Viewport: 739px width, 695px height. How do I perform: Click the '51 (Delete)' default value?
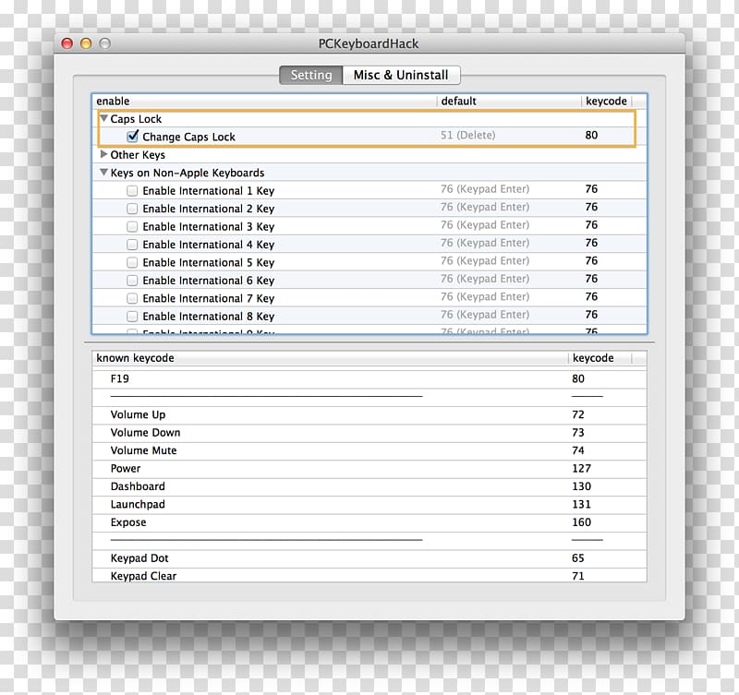[468, 135]
